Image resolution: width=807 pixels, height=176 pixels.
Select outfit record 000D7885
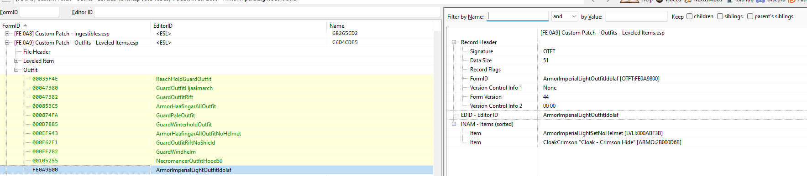(x=45, y=125)
